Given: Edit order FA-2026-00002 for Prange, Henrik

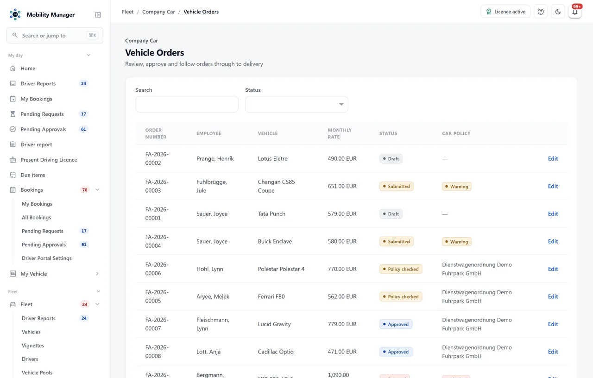Looking at the screenshot, I should 553,158.
